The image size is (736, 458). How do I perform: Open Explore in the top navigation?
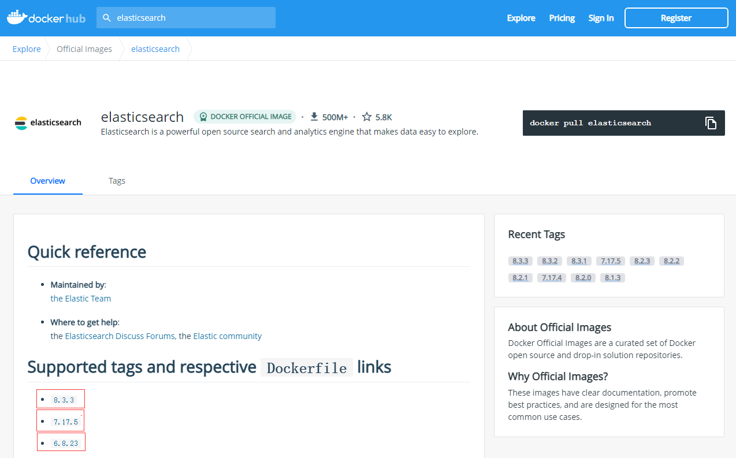click(521, 18)
